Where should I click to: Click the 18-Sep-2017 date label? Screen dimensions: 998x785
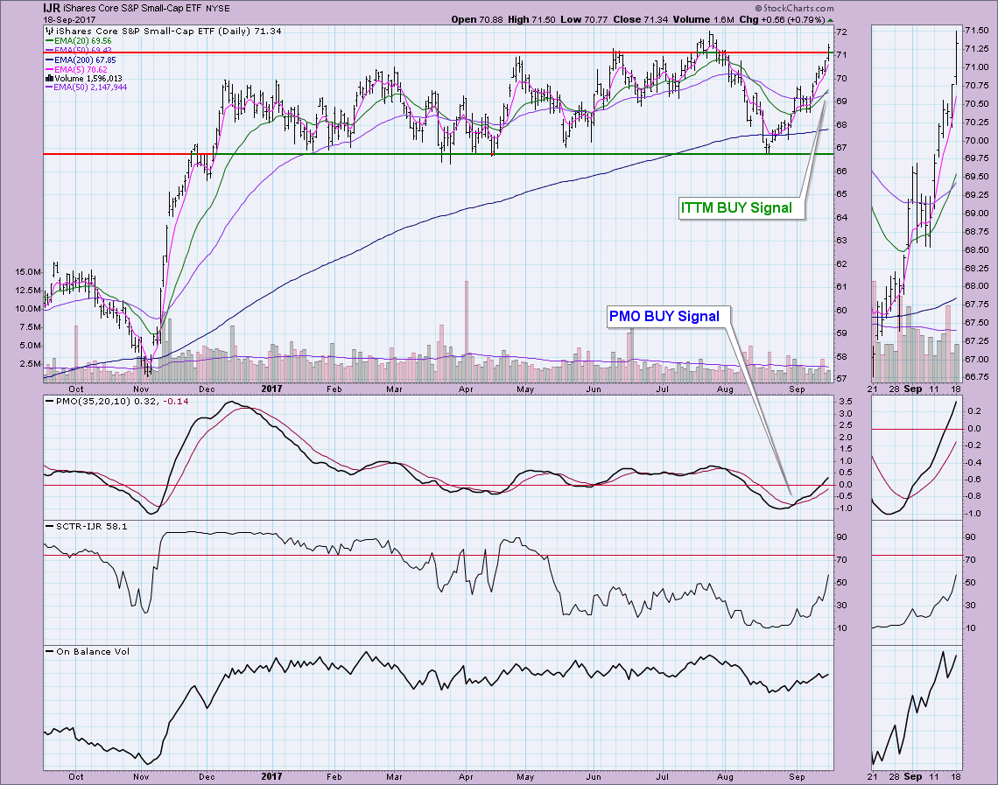(x=74, y=19)
